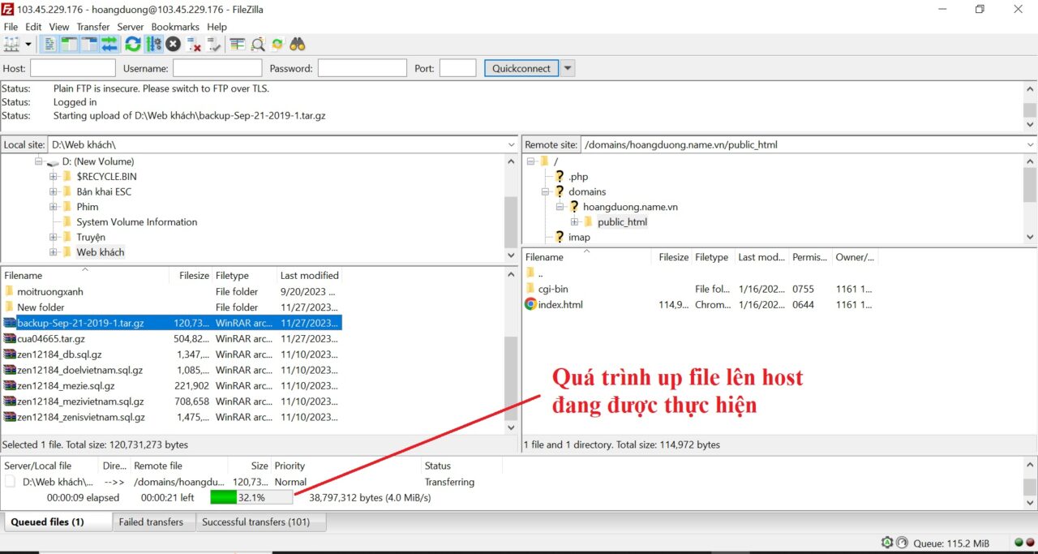Open the Site Manager dropdown arrow
The height and width of the screenshot is (554, 1038).
(x=28, y=44)
